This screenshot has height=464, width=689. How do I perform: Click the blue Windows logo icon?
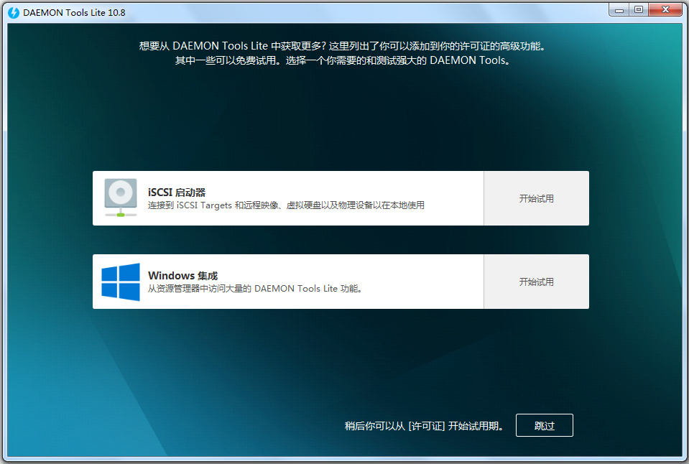120,282
